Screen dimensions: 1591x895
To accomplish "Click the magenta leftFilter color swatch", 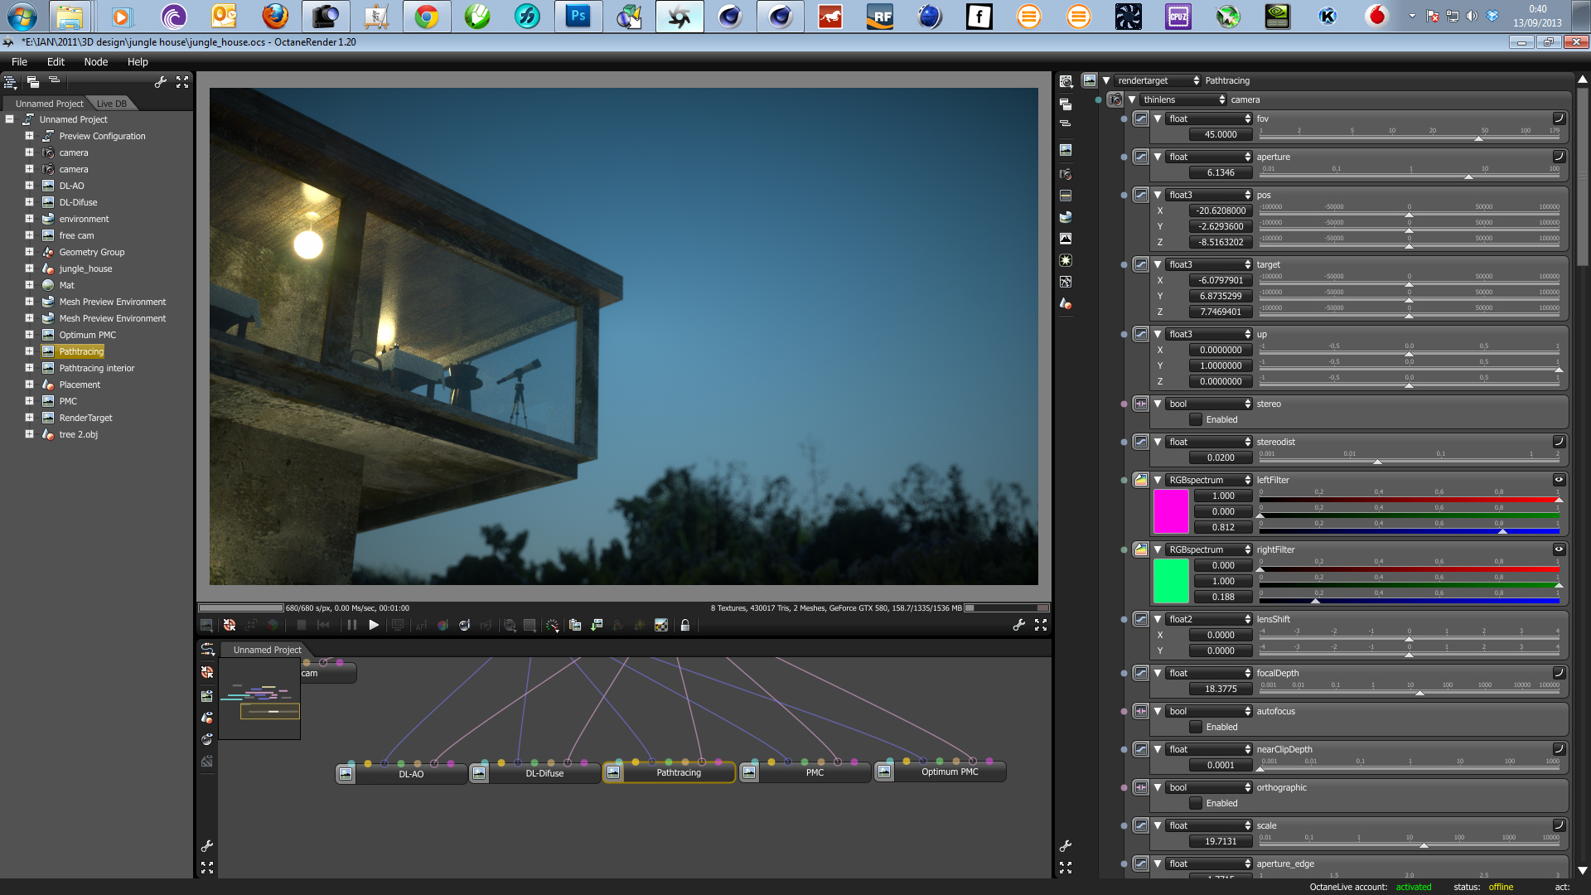I will (x=1171, y=511).
